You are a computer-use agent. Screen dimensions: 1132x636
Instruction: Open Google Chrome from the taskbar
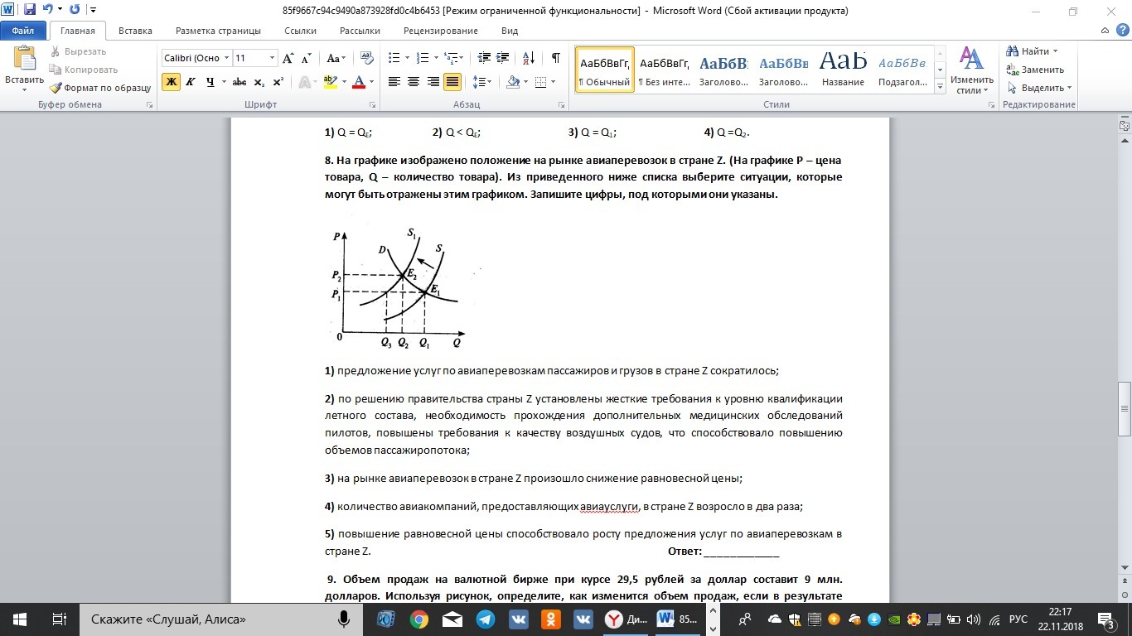click(418, 619)
